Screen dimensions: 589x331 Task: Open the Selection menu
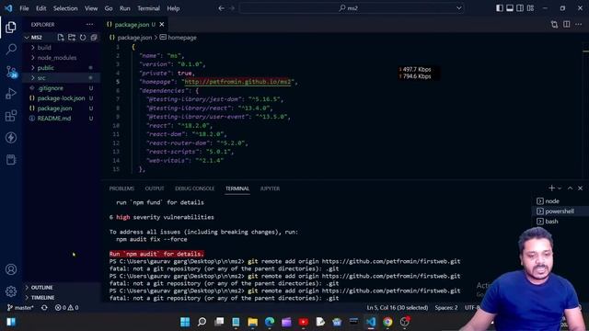click(65, 8)
